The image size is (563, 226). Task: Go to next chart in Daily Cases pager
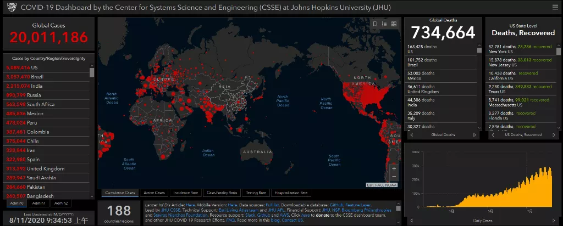tap(554, 221)
